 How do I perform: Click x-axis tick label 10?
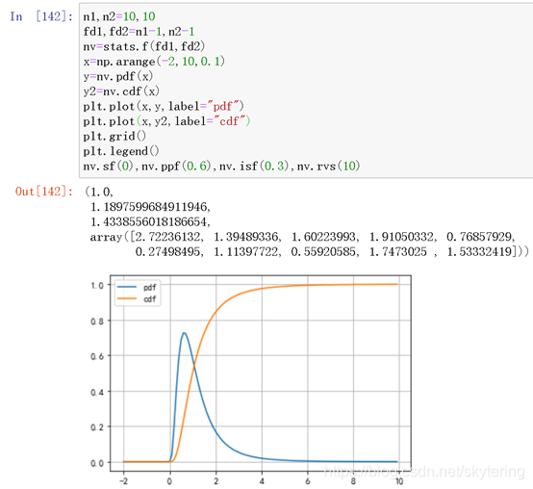[399, 481]
